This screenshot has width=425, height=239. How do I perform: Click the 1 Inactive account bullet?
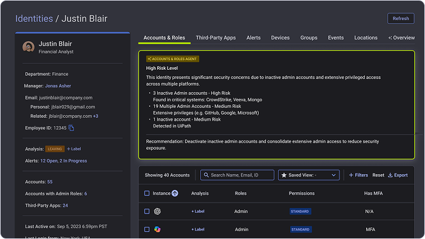pyautogui.click(x=187, y=119)
